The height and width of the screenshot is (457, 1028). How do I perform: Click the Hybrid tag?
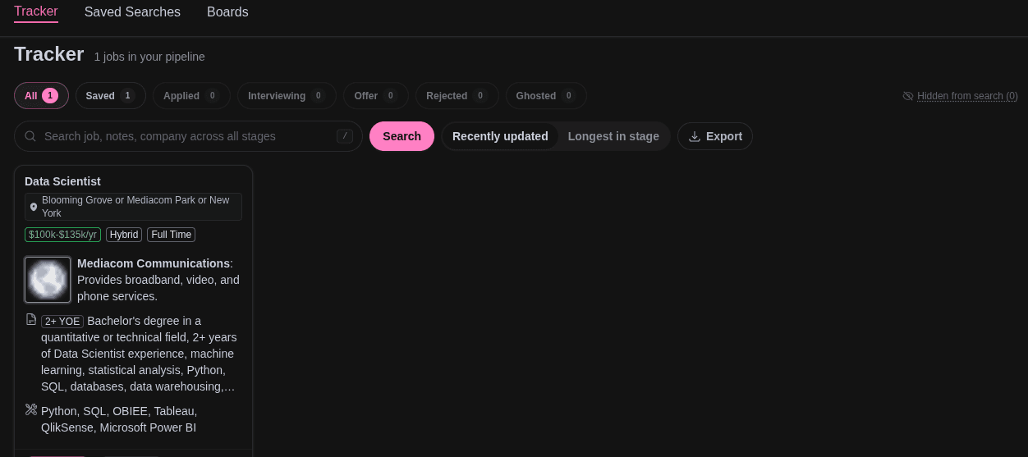[124, 235]
